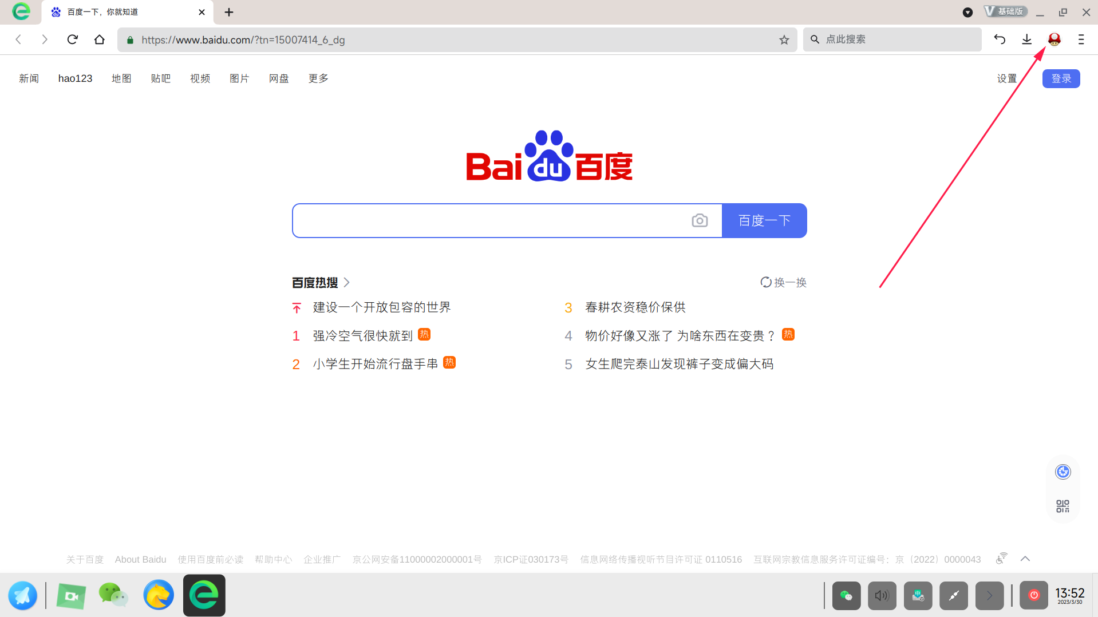Click 京ICP证030173号 footer link
Image resolution: width=1098 pixels, height=617 pixels.
tap(531, 559)
